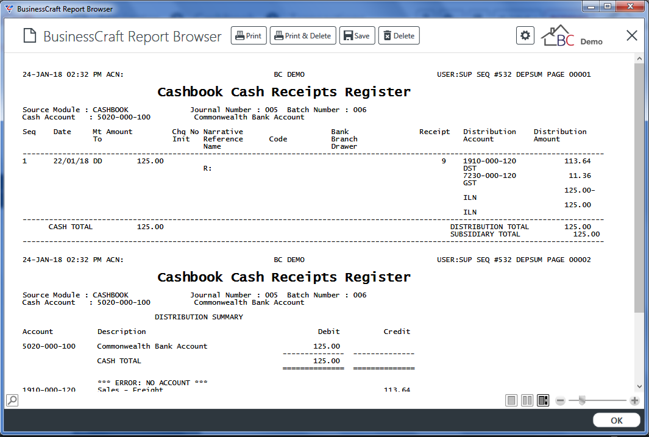This screenshot has height=437, width=649.
Task: Close the report browser panel with X
Action: click(x=631, y=35)
